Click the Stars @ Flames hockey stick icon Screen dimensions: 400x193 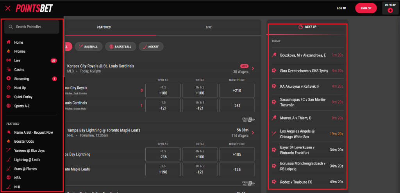coord(9,168)
